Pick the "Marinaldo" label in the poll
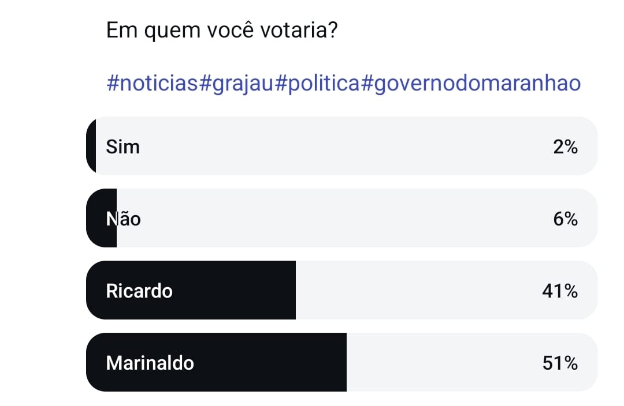The image size is (624, 406). [150, 363]
